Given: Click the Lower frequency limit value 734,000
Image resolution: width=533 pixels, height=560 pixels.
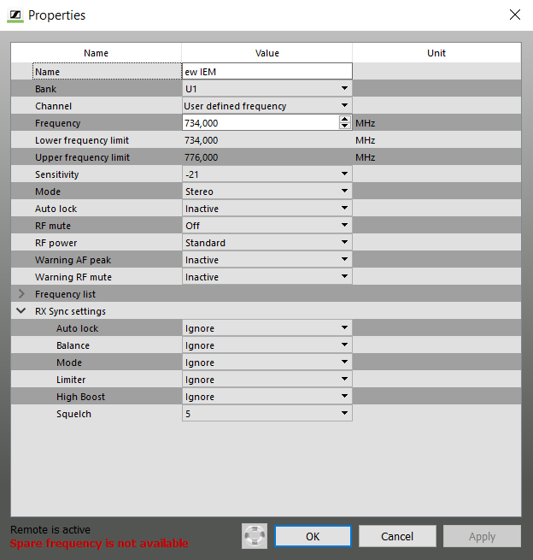Looking at the screenshot, I should pos(201,140).
